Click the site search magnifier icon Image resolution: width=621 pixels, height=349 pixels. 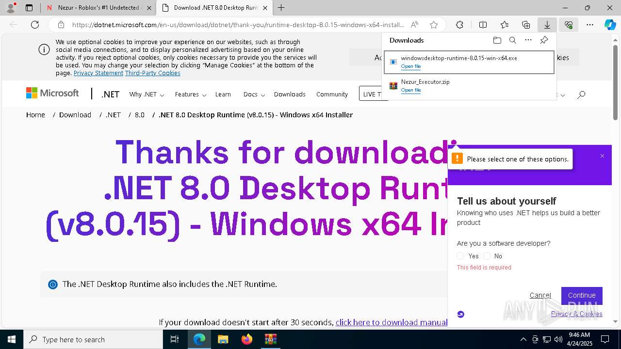[581, 95]
